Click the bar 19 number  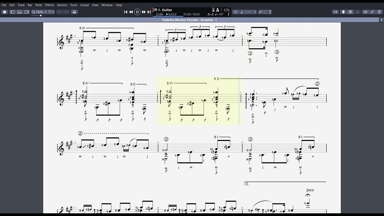pyautogui.click(x=158, y=36)
